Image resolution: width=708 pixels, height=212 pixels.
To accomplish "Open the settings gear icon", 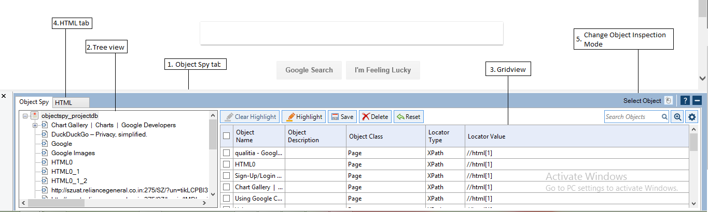I will coord(692,117).
